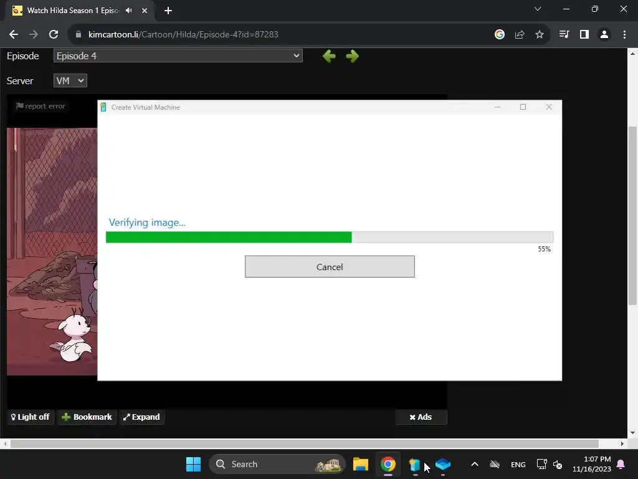Click the kimcartoon.li address bar
The height and width of the screenshot is (479, 638).
point(281,35)
